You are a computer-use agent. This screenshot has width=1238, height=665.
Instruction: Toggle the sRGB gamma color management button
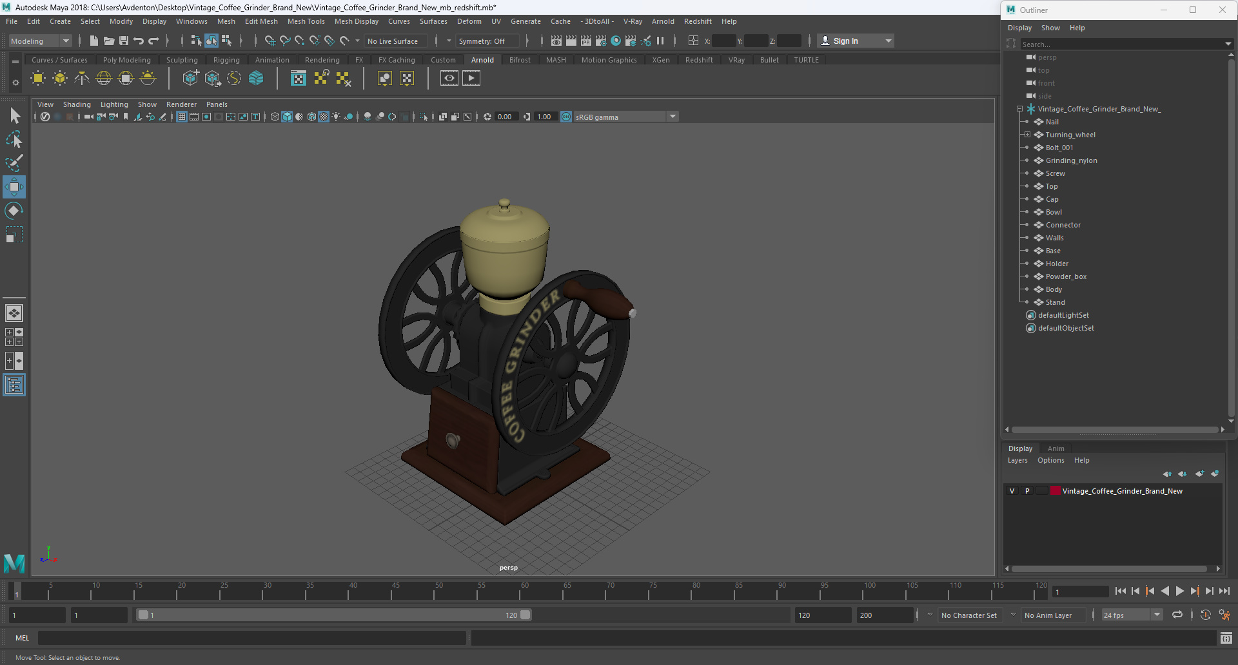click(566, 117)
